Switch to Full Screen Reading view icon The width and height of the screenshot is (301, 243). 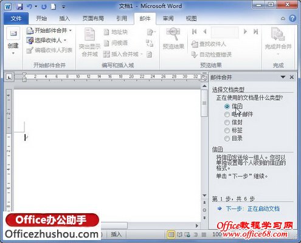click(179, 234)
